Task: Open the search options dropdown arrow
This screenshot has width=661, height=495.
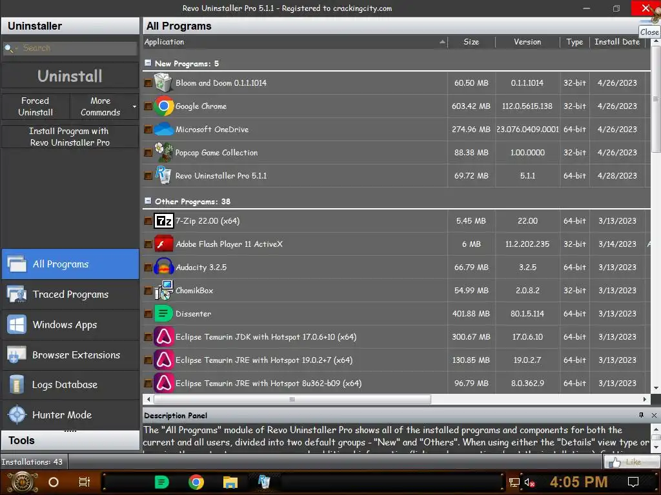Action: point(16,49)
